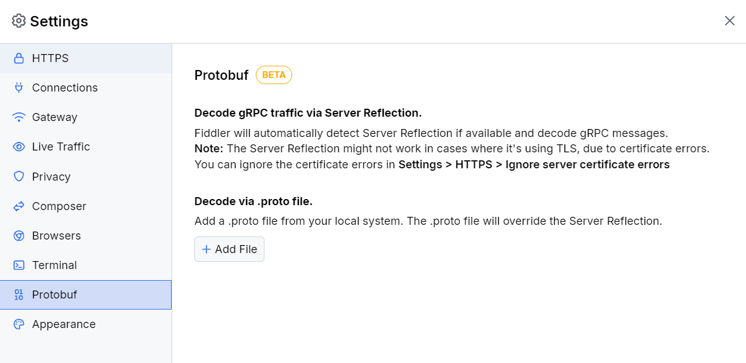The height and width of the screenshot is (363, 746).
Task: Click the Protobuf icon in the sidebar
Action: [19, 294]
